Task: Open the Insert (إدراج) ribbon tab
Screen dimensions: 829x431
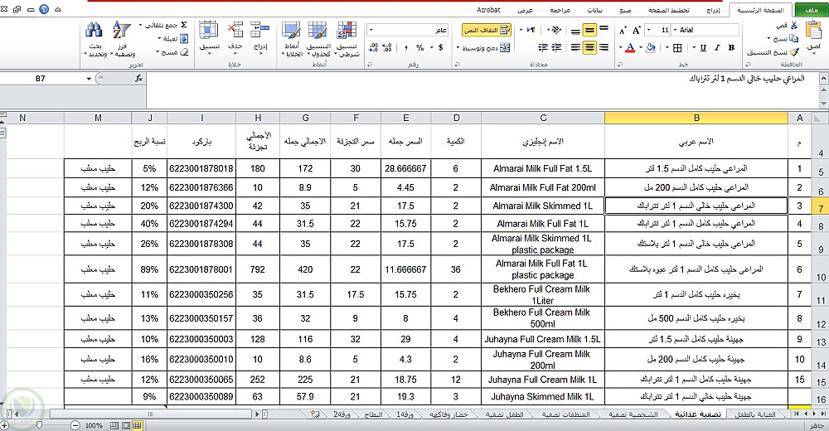Action: pyautogui.click(x=713, y=10)
